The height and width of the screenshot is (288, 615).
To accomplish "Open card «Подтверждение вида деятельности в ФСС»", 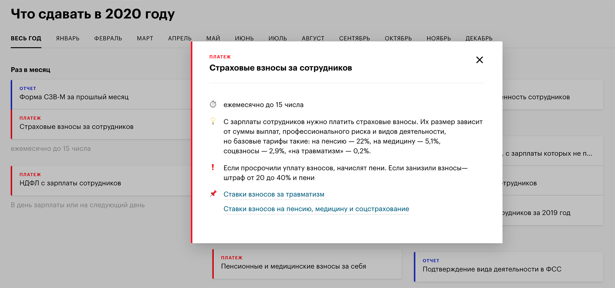I will 509,267.
